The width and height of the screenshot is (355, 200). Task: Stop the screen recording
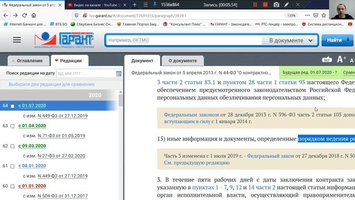click(x=265, y=4)
